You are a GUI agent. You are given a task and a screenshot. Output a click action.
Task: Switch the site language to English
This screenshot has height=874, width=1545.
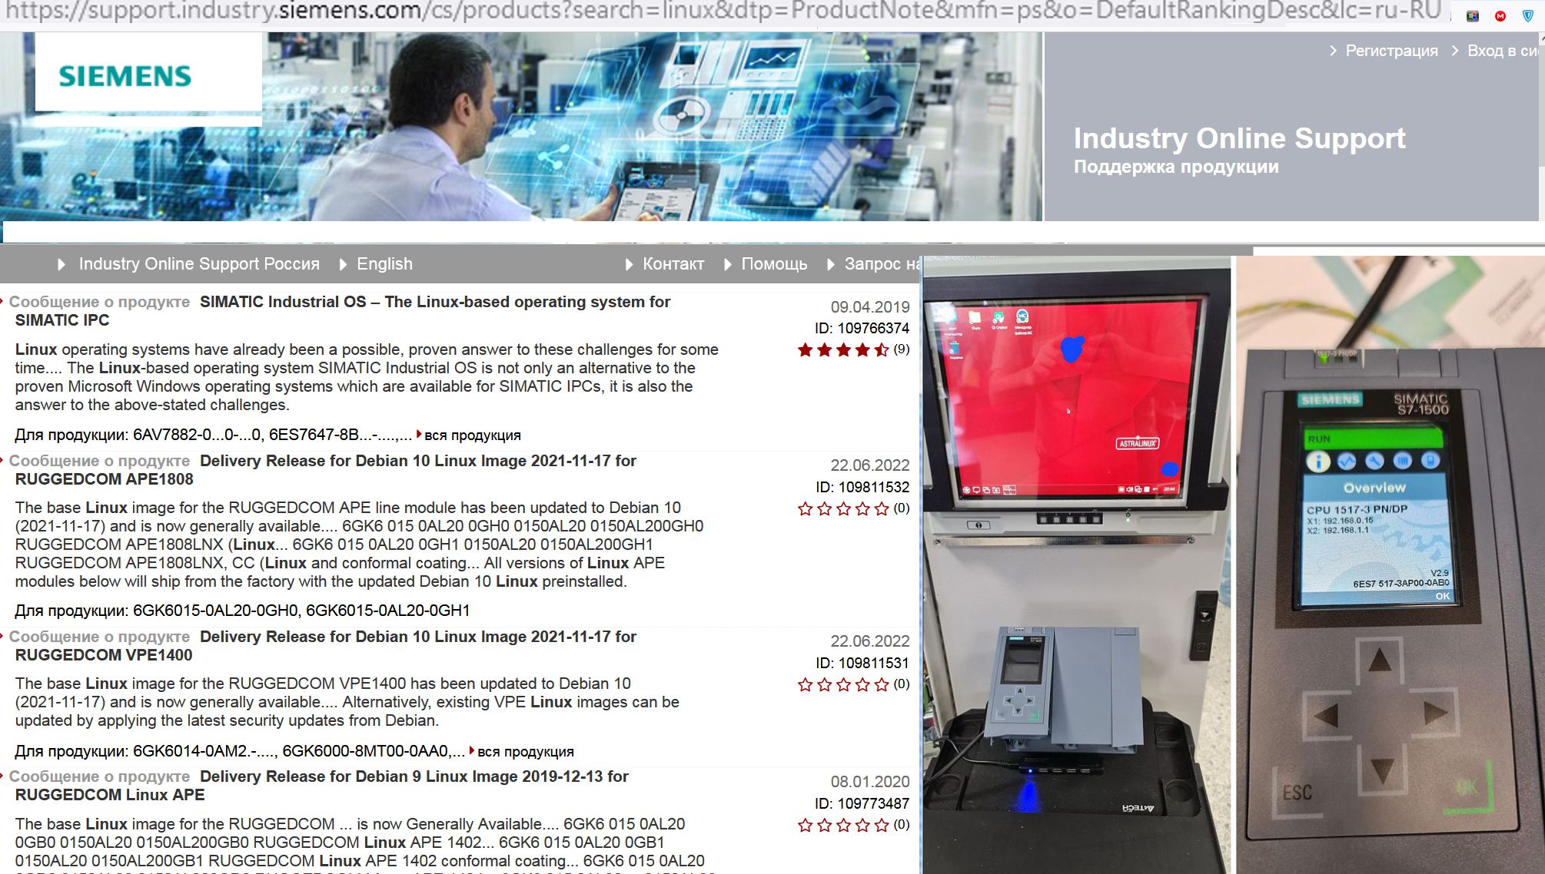[x=384, y=264]
